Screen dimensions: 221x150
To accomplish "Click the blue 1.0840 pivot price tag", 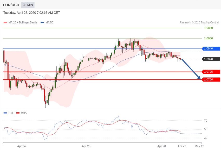I will [211, 48].
